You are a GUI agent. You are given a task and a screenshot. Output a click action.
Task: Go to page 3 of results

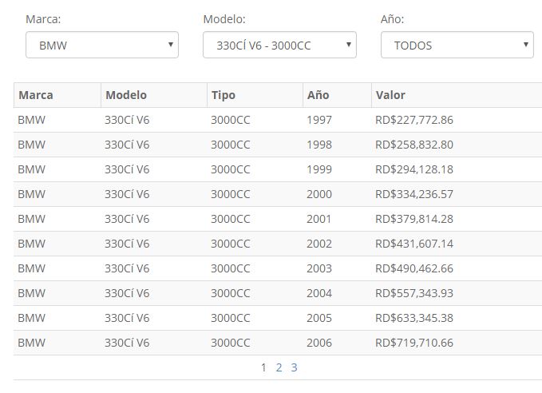(294, 367)
